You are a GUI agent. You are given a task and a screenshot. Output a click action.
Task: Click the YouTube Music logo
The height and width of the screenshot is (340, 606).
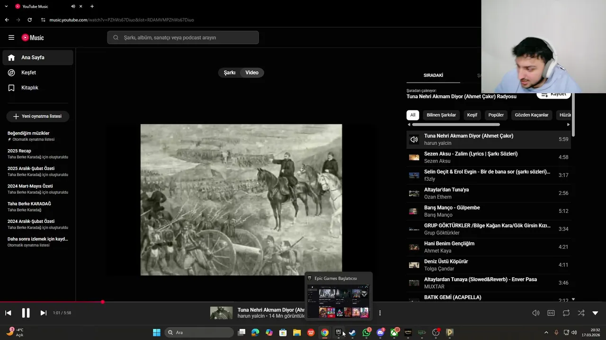click(x=33, y=38)
